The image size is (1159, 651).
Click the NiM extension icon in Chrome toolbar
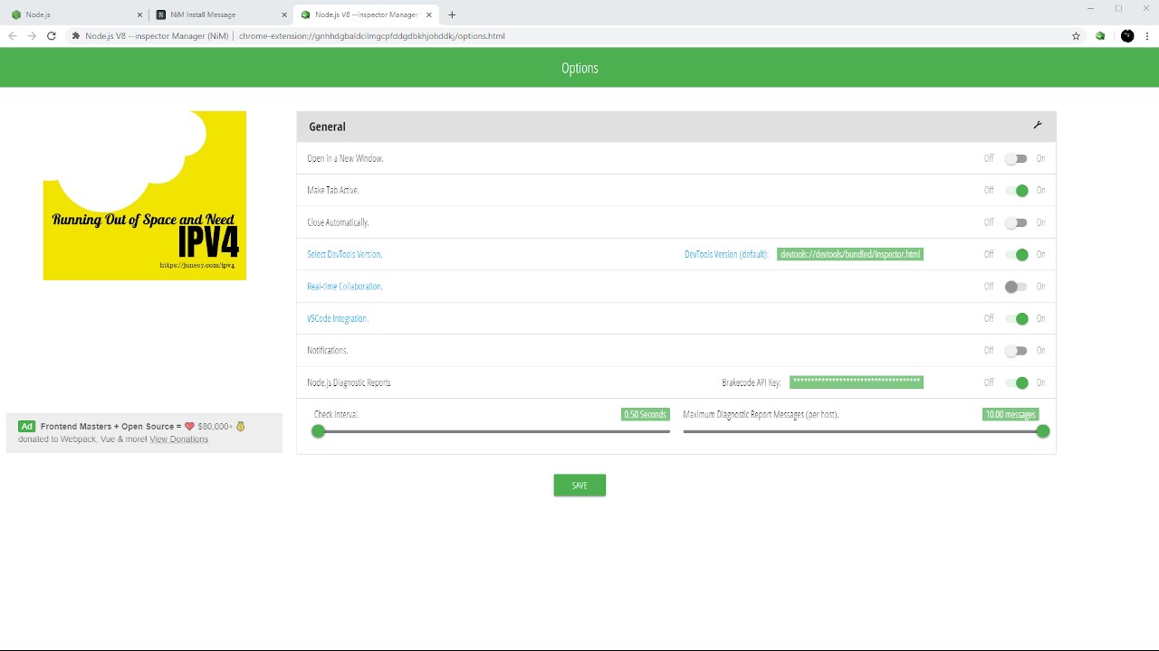click(1100, 36)
